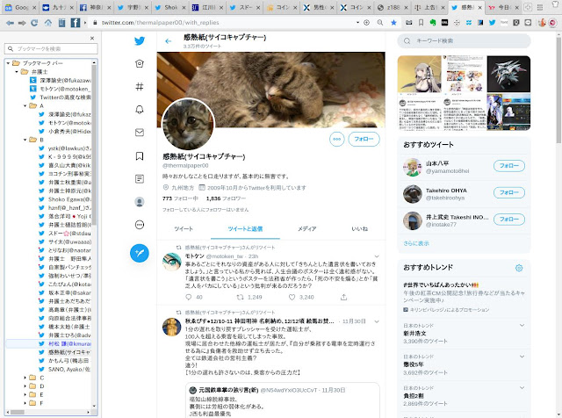Open the profile more options button
The image size is (562, 418).
point(337,139)
